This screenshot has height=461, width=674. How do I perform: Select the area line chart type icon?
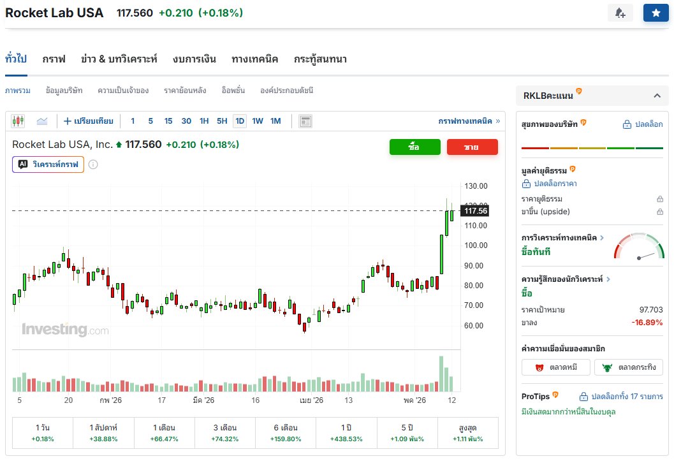point(42,121)
